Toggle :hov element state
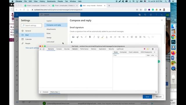186x105 pixels. pos(148,55)
